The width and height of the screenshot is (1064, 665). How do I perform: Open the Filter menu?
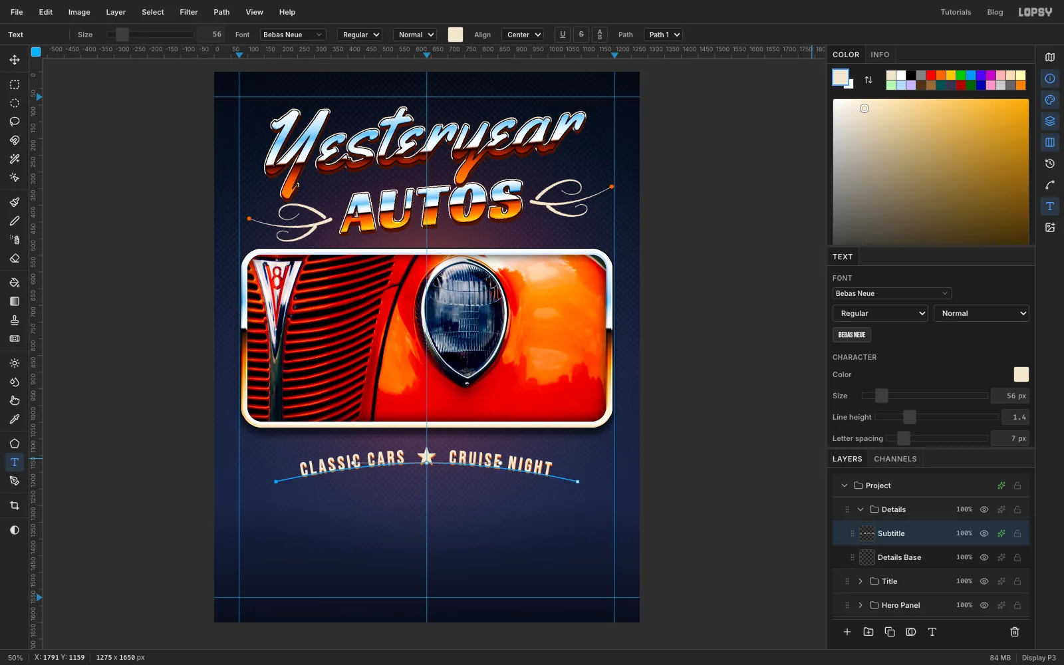click(x=189, y=12)
